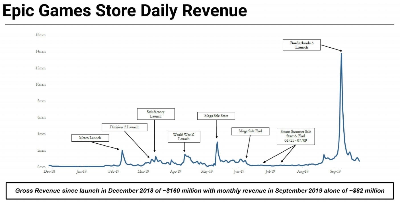The width and height of the screenshot is (400, 203).
Task: Click the Jul-19 x-axis label
Action: 270,171
